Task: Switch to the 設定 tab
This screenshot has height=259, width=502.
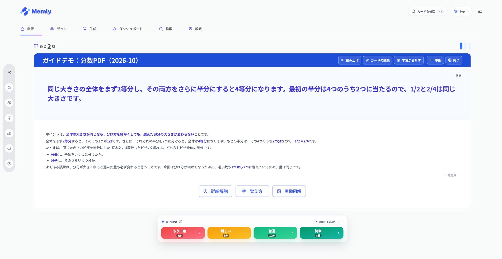Action: 195,29
